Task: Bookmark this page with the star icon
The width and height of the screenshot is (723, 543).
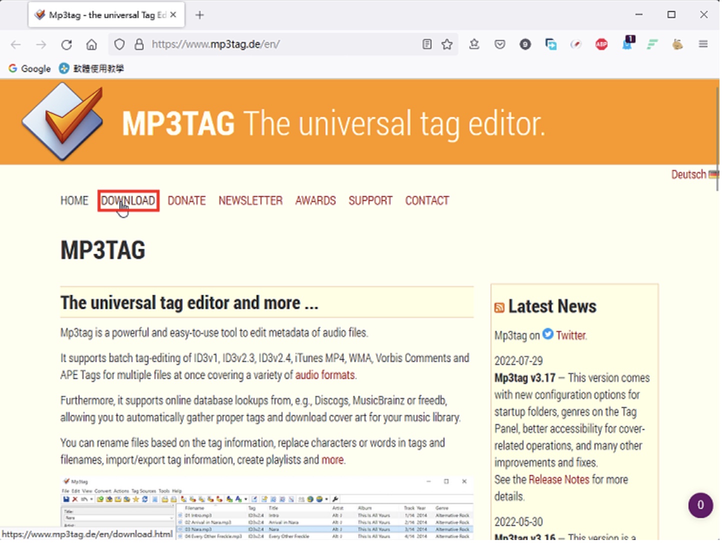Action: [449, 44]
